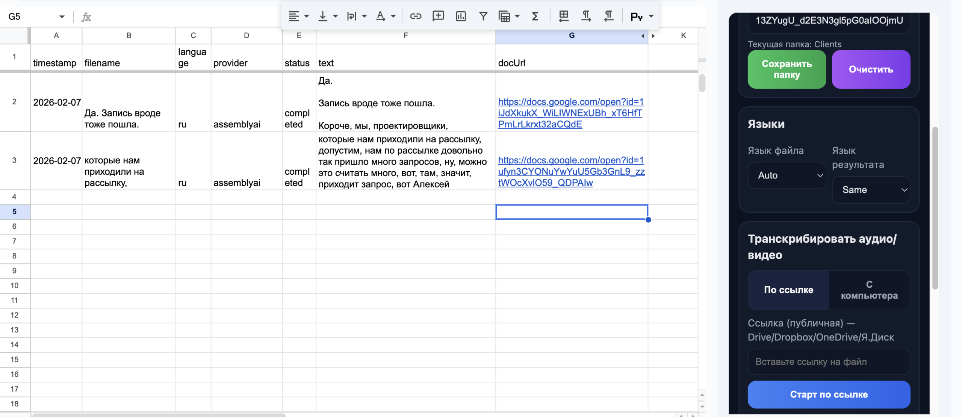Click Старт по ссылке button
962x417 pixels.
point(829,394)
